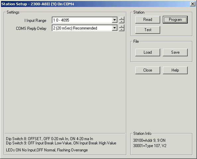Click the Station Setup title bar
Screen dimensions: 197x159
(96, 4)
